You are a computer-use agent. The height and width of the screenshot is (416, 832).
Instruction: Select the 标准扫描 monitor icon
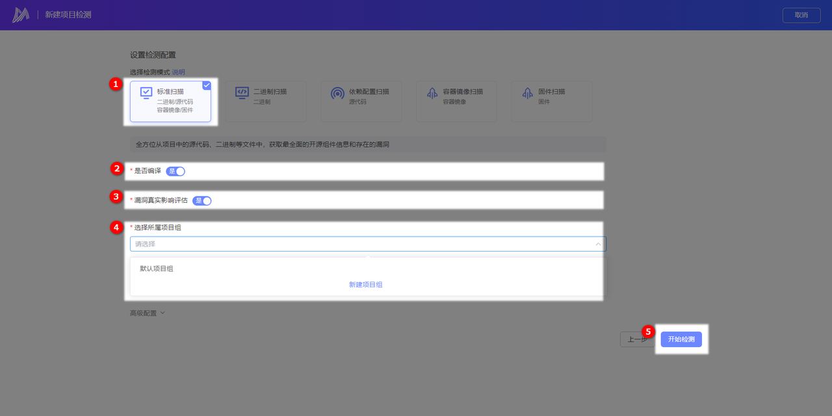(146, 93)
